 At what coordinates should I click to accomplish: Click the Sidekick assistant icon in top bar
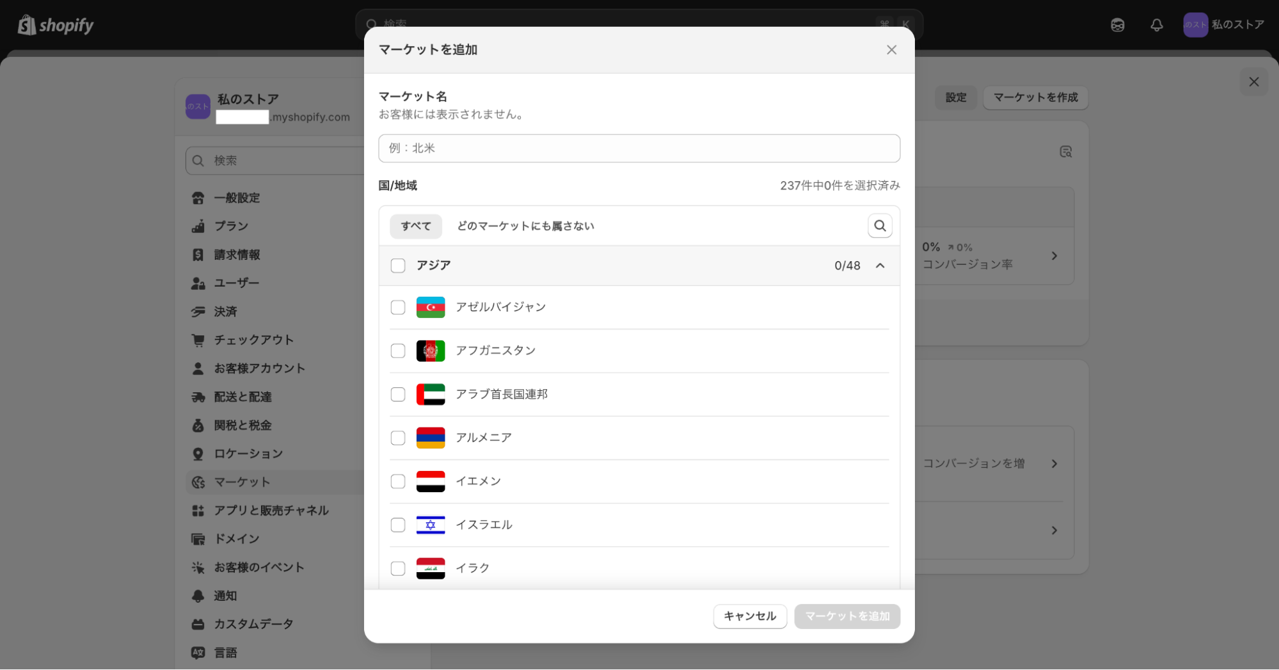(x=1117, y=26)
